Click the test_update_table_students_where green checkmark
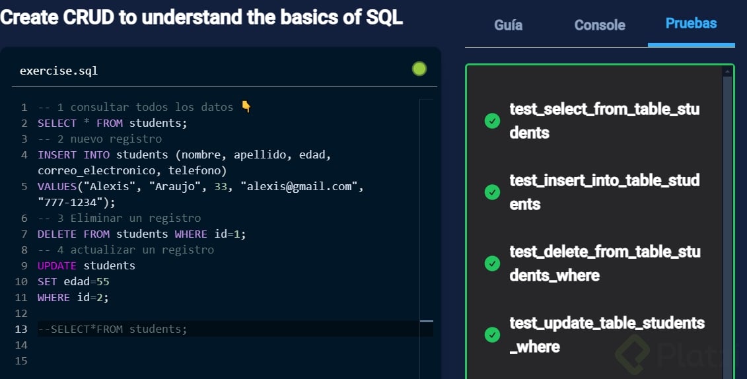This screenshot has width=747, height=379. [492, 335]
